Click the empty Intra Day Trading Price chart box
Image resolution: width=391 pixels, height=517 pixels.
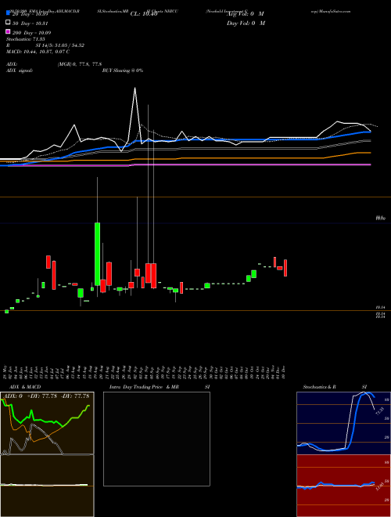point(156,439)
